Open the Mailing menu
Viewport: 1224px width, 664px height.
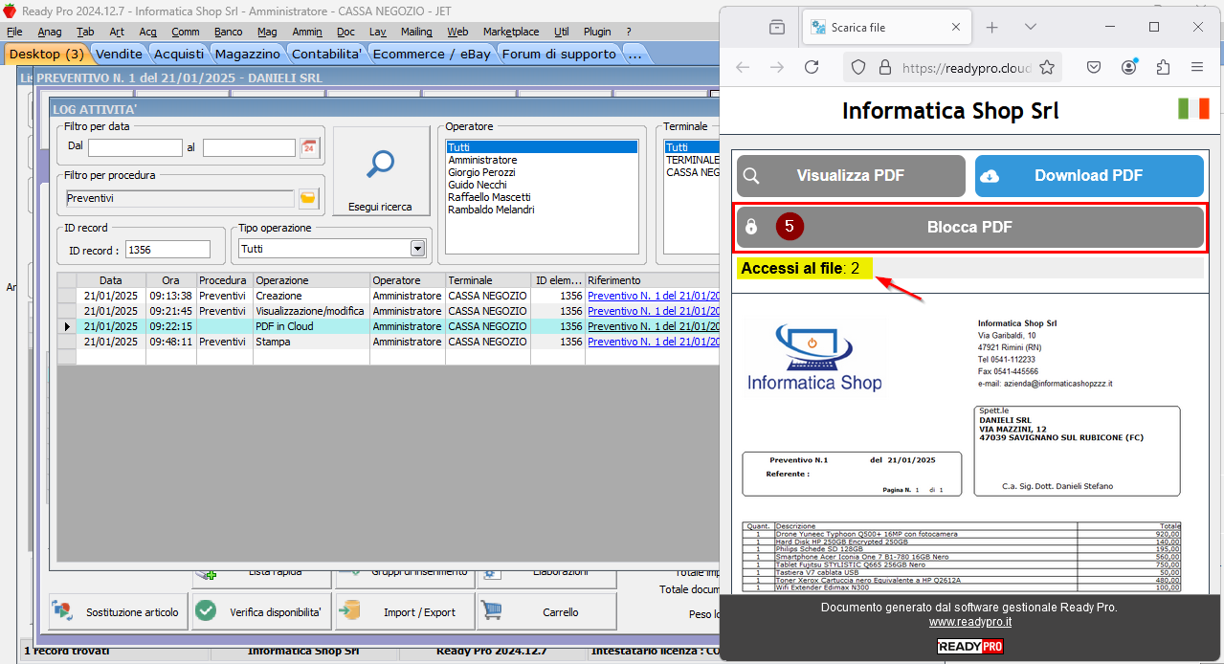[416, 32]
